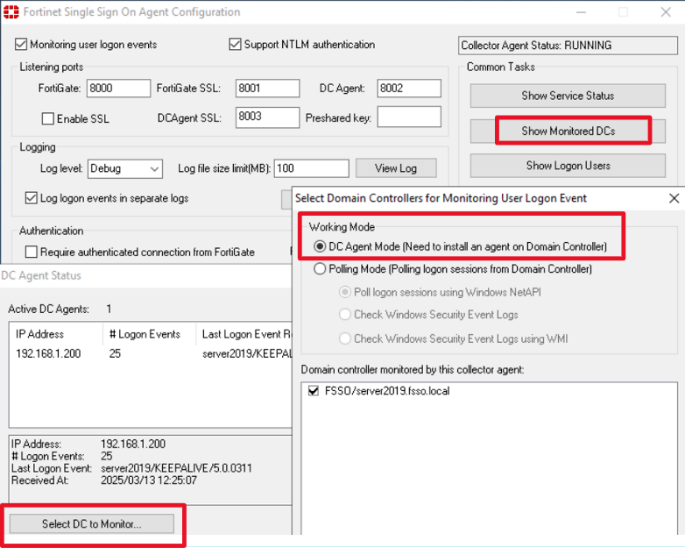The width and height of the screenshot is (685, 555).
Task: Click the Fortinet logo icon in title bar
Action: (x=11, y=11)
